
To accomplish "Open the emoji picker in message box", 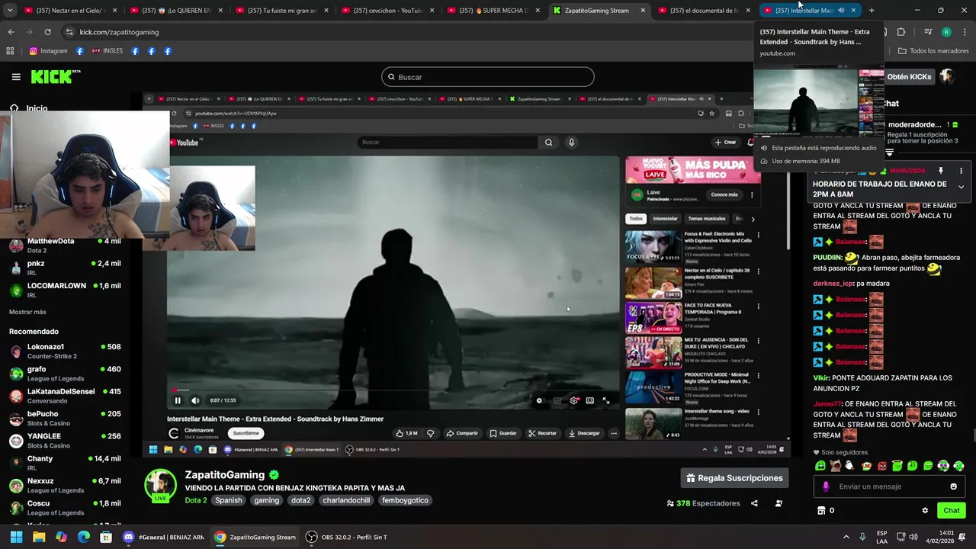I will (x=953, y=486).
